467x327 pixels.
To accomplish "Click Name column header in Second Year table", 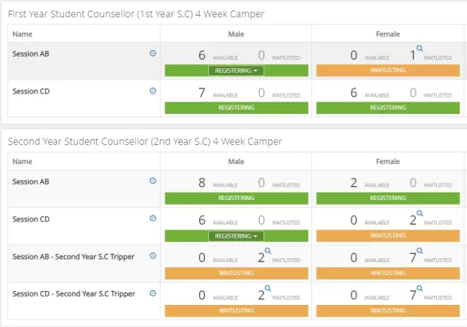I will pyautogui.click(x=22, y=161).
